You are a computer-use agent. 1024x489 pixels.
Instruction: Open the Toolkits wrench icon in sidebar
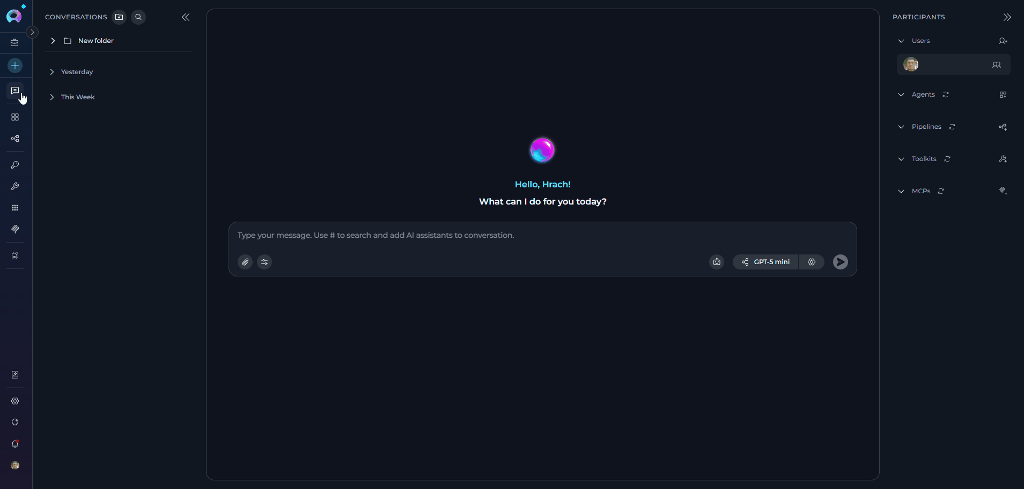point(15,186)
